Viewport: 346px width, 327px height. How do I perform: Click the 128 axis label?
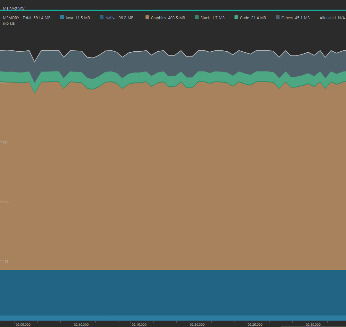(x=6, y=261)
